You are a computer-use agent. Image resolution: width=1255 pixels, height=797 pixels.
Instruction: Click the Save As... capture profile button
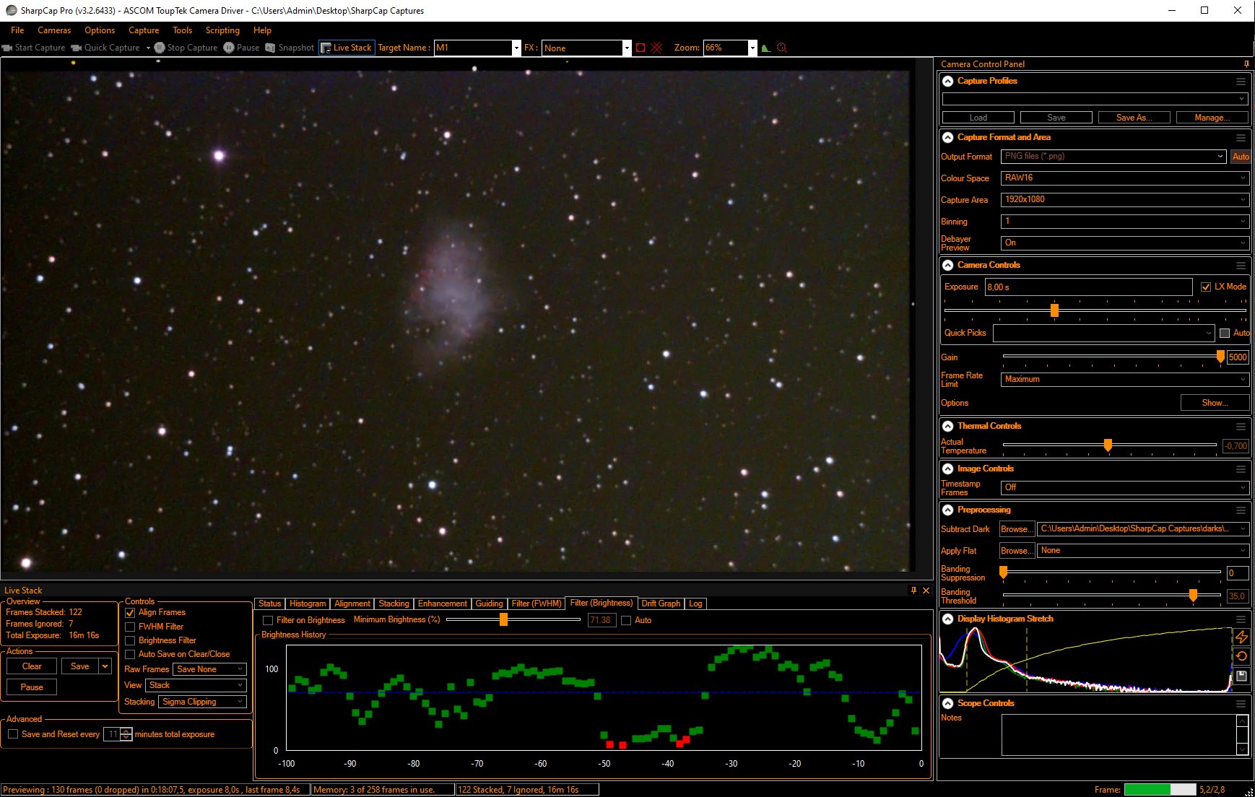tap(1134, 118)
